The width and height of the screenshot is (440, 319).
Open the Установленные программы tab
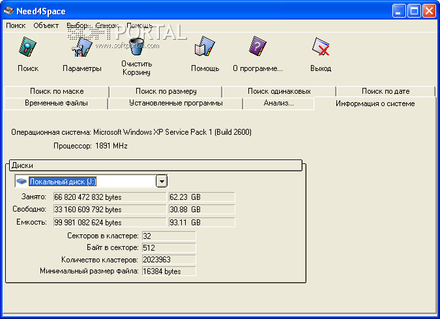click(x=175, y=103)
